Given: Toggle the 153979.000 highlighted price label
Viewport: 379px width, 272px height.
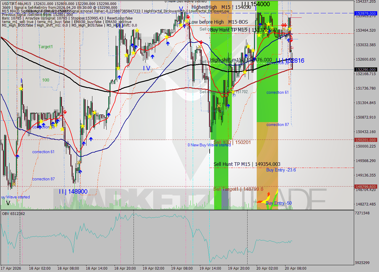Looking at the screenshot, I should (365, 13).
